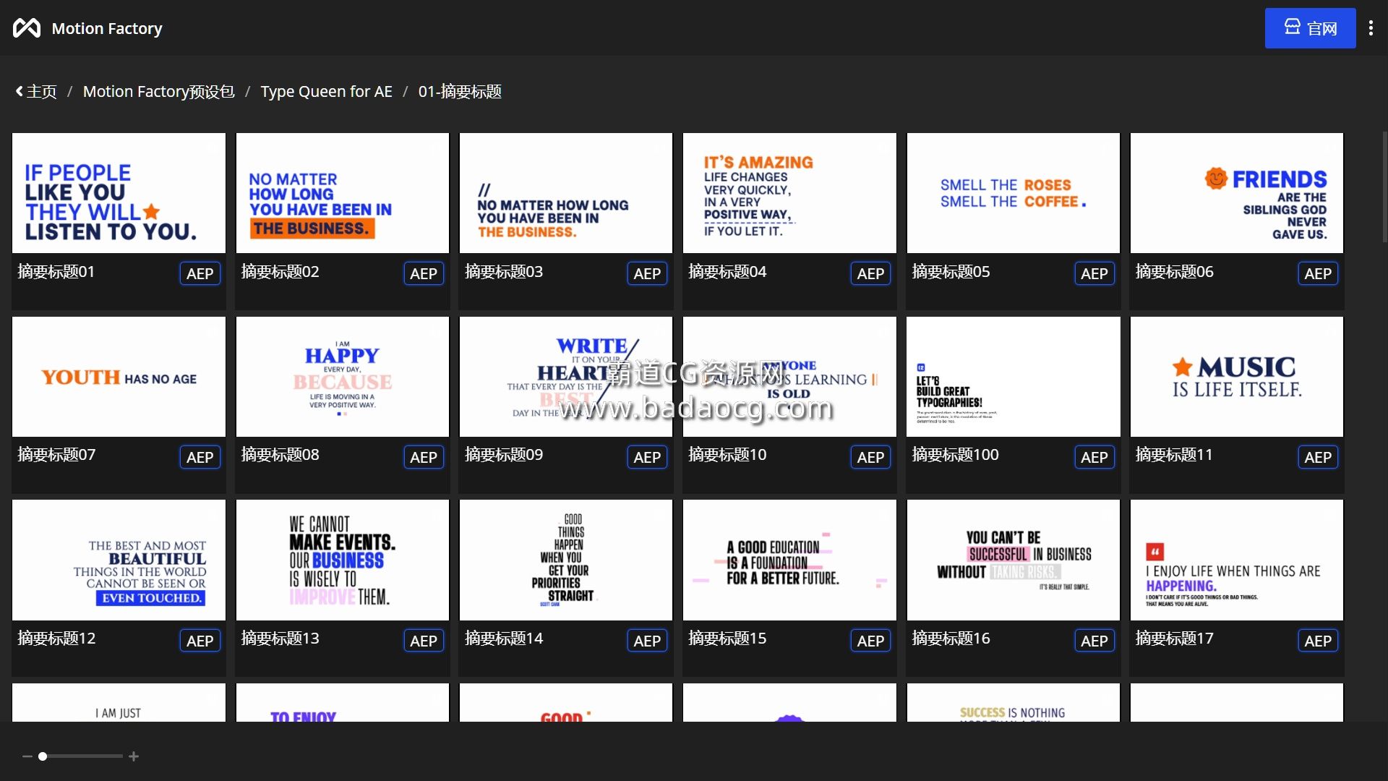The height and width of the screenshot is (781, 1388).
Task: Click the AEP badge for 摘要标题10
Action: [x=870, y=457]
